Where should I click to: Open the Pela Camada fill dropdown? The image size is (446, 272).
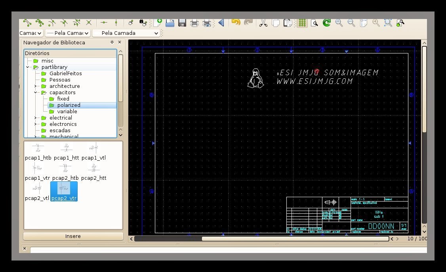click(126, 33)
